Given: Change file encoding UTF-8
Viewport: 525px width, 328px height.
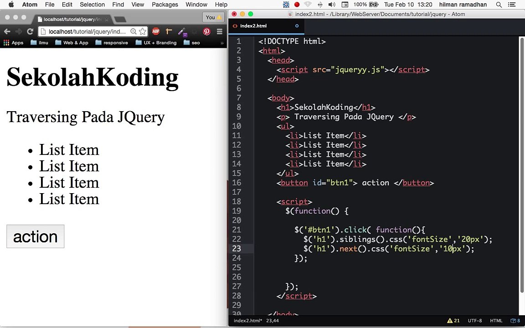Looking at the screenshot, I should click(x=475, y=321).
